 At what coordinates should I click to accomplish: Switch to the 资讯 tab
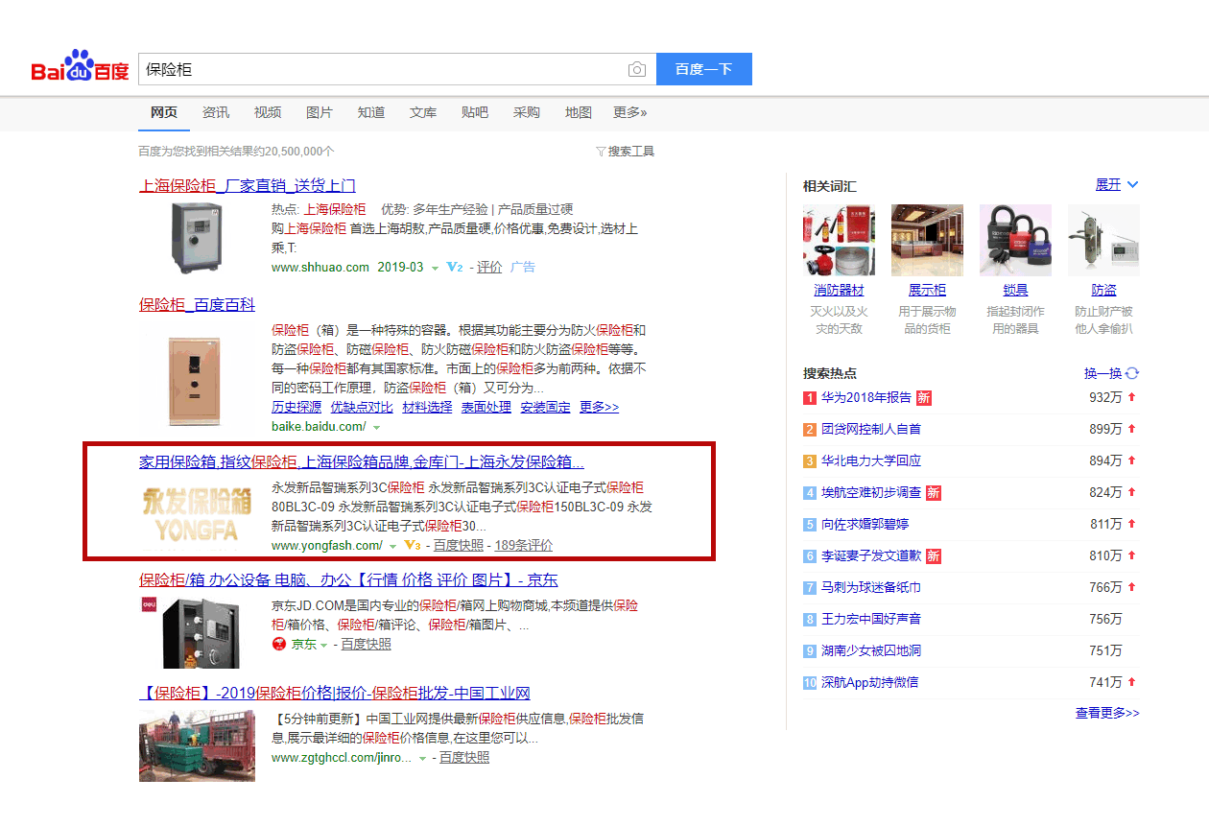[216, 112]
